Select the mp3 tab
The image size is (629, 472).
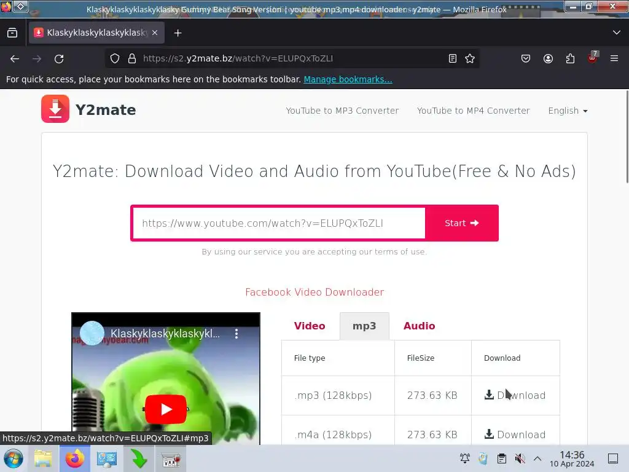[364, 326]
